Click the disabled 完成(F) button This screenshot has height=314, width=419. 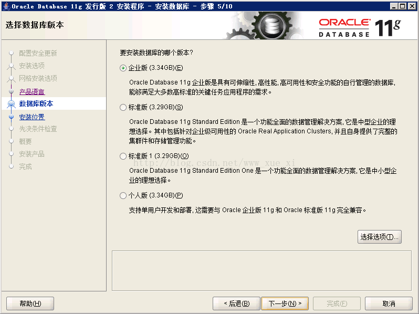point(337,303)
